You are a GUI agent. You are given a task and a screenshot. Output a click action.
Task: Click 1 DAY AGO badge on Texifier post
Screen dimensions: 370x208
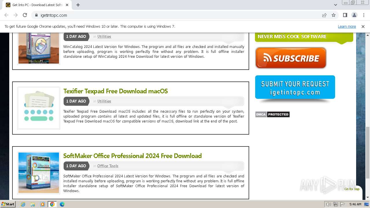[76, 101]
